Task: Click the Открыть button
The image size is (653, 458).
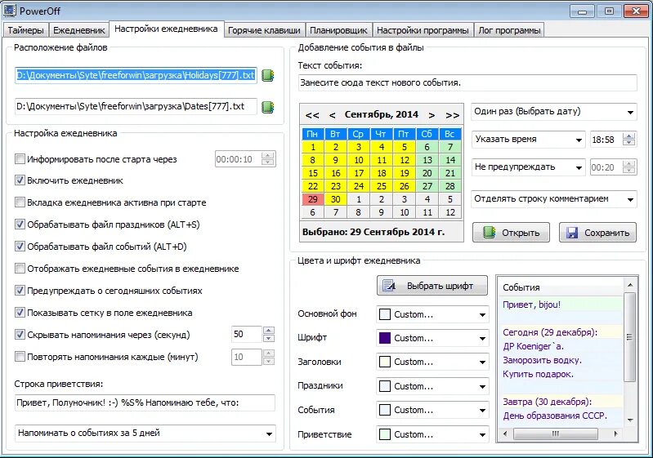Action: click(511, 233)
